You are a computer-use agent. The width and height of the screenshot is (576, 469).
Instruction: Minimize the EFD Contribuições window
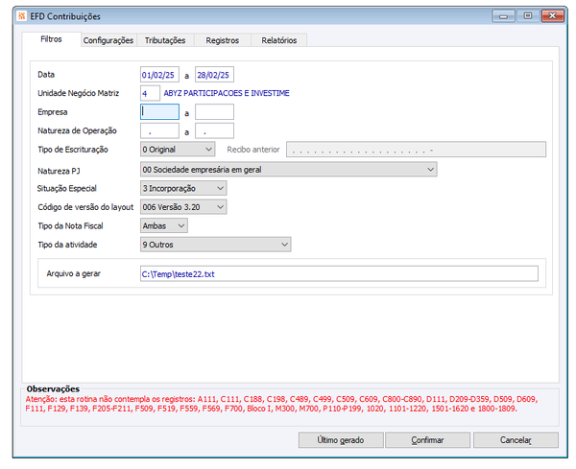[503, 16]
